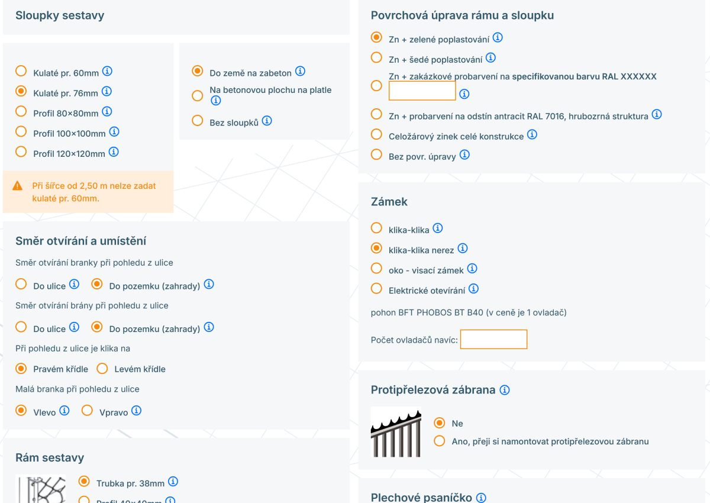Open info icon beside oko - visací zámek
This screenshot has height=503, width=710.
472,269
